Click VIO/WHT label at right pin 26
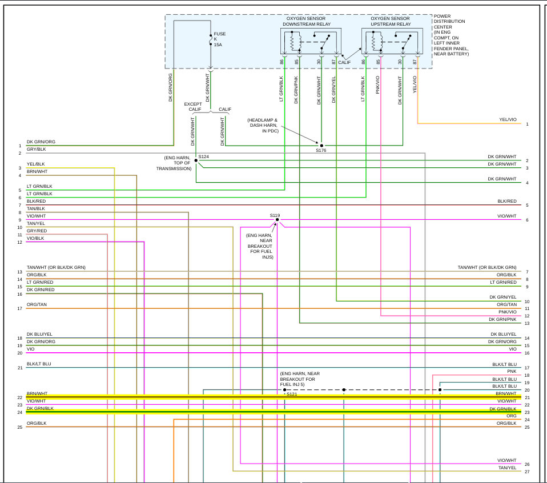 tap(507, 460)
